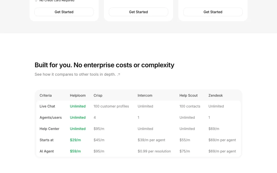Select the Crisp column header
The width and height of the screenshot is (277, 173).
click(x=98, y=95)
